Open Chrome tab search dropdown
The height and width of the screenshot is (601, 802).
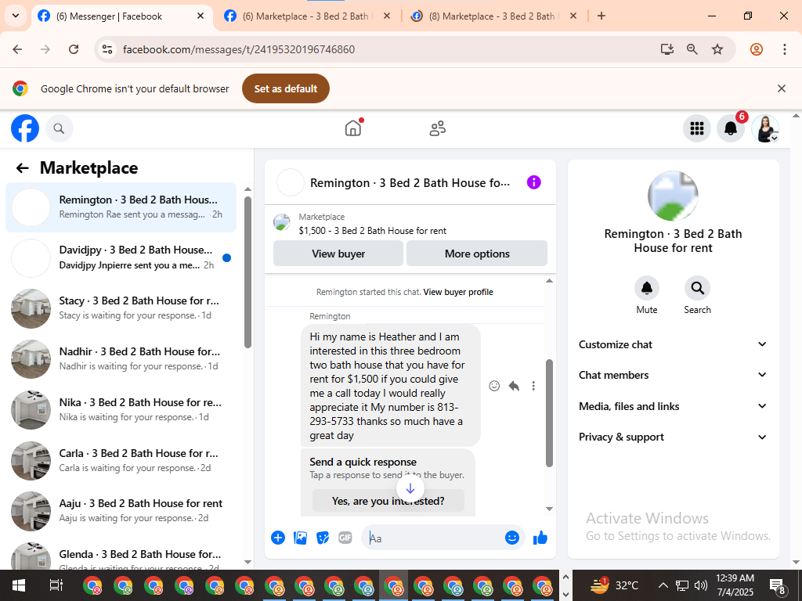click(16, 16)
